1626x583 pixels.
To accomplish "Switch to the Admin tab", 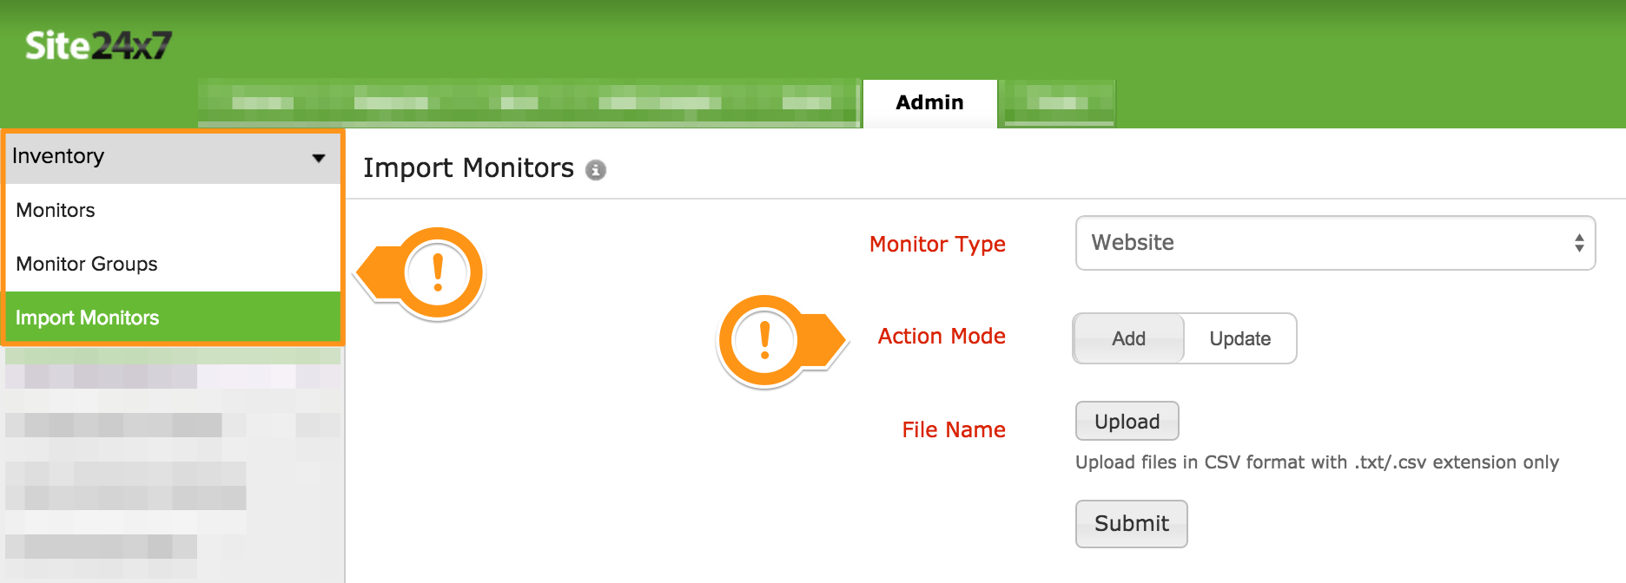I will [x=929, y=103].
